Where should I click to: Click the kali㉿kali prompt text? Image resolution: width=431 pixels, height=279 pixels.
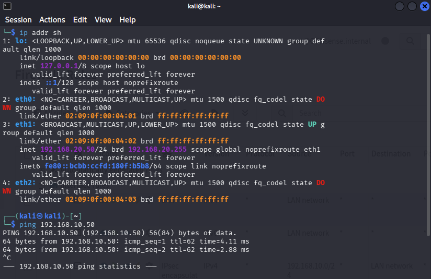tap(40, 216)
